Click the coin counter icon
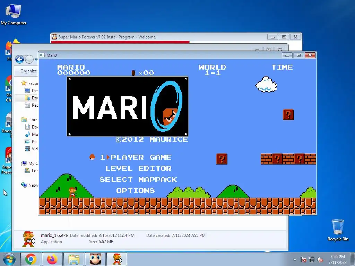The height and width of the screenshot is (266, 355). pos(133,73)
